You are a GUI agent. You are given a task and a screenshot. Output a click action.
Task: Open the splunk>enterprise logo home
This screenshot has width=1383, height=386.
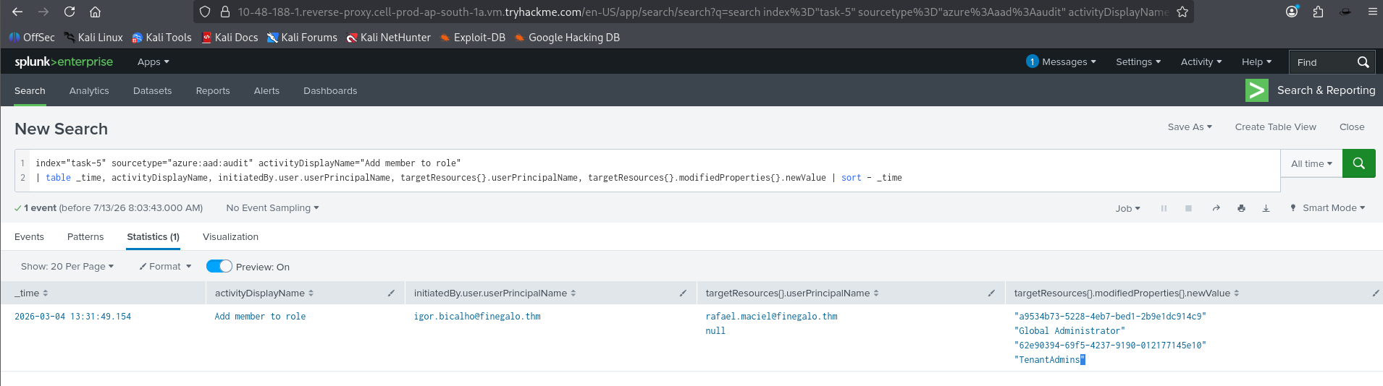[x=64, y=61]
